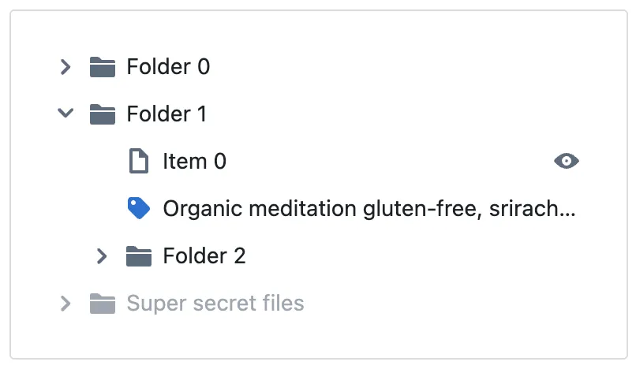Viewport: 636px width, 369px height.
Task: Click empty space right of Folder 1 row
Action: pos(395,114)
